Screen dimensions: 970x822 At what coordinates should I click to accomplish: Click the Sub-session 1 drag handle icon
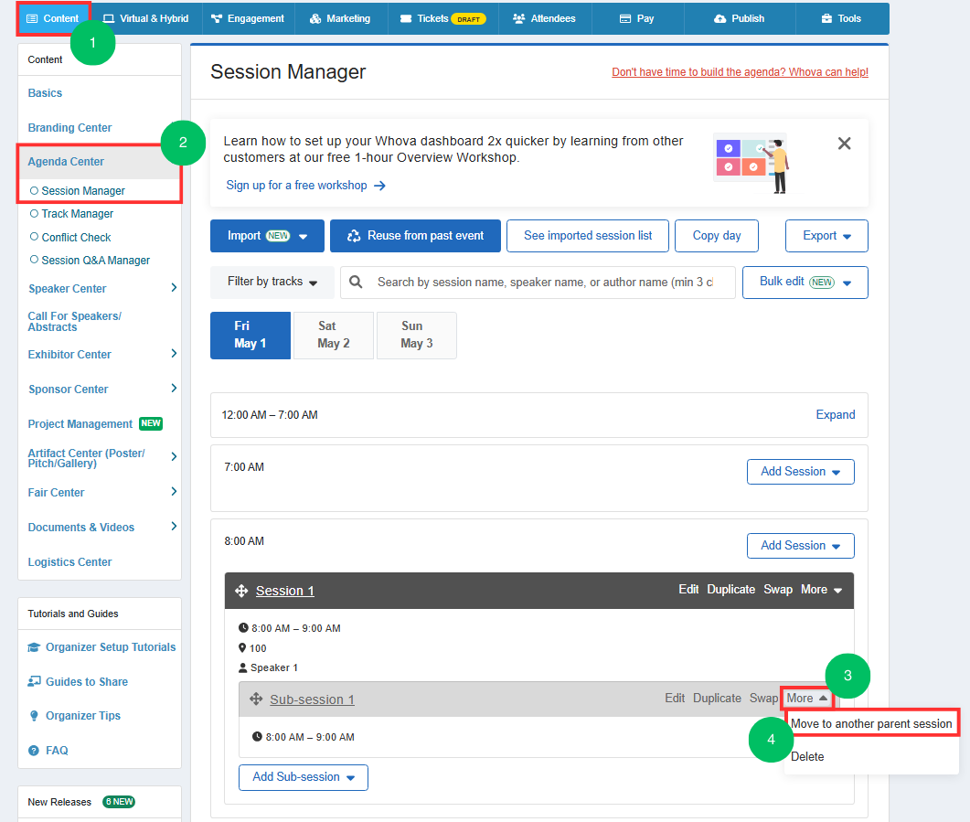255,699
